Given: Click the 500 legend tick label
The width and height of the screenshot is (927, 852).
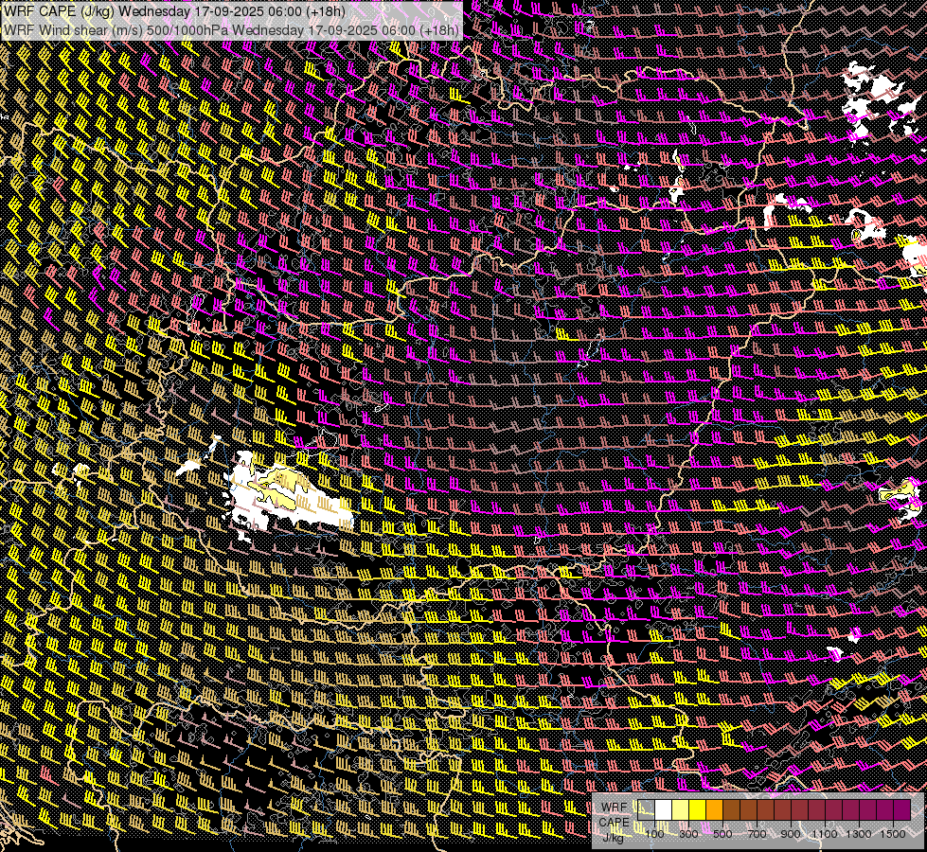Looking at the screenshot, I should pyautogui.click(x=722, y=834).
